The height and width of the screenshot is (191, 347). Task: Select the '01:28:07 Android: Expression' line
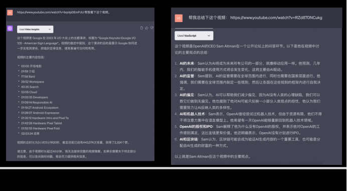point(40,113)
